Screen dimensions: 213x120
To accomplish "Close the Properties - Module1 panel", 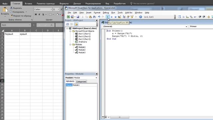I will click(97, 74).
